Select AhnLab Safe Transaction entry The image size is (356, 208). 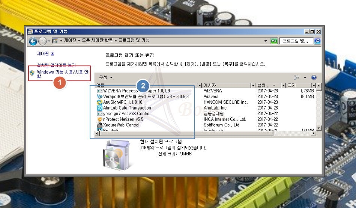click(127, 108)
